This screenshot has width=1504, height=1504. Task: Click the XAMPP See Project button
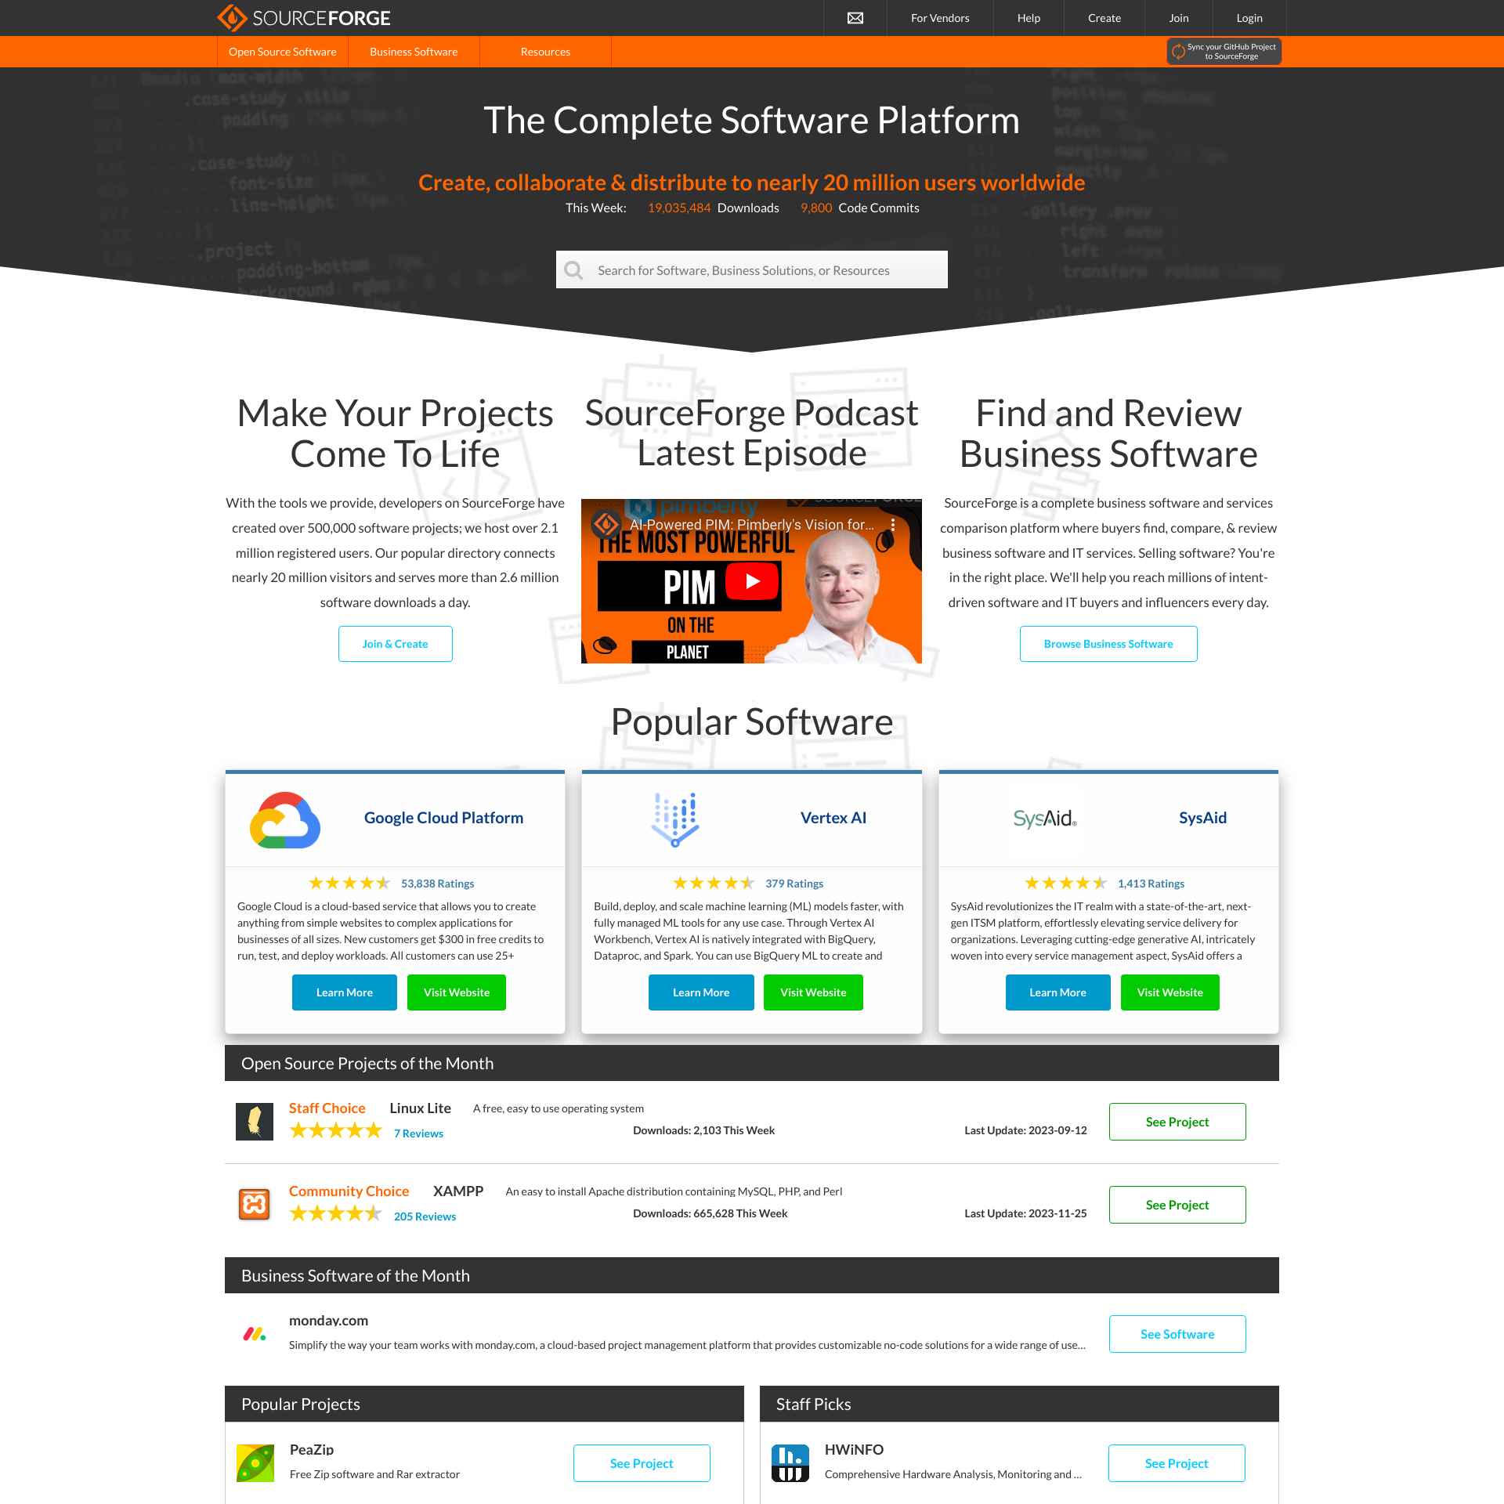[x=1177, y=1204]
